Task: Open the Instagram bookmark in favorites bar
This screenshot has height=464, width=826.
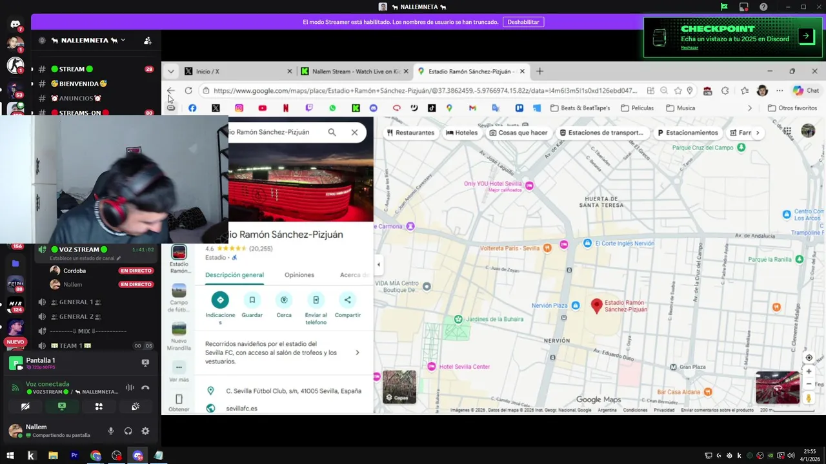Action: (x=239, y=108)
